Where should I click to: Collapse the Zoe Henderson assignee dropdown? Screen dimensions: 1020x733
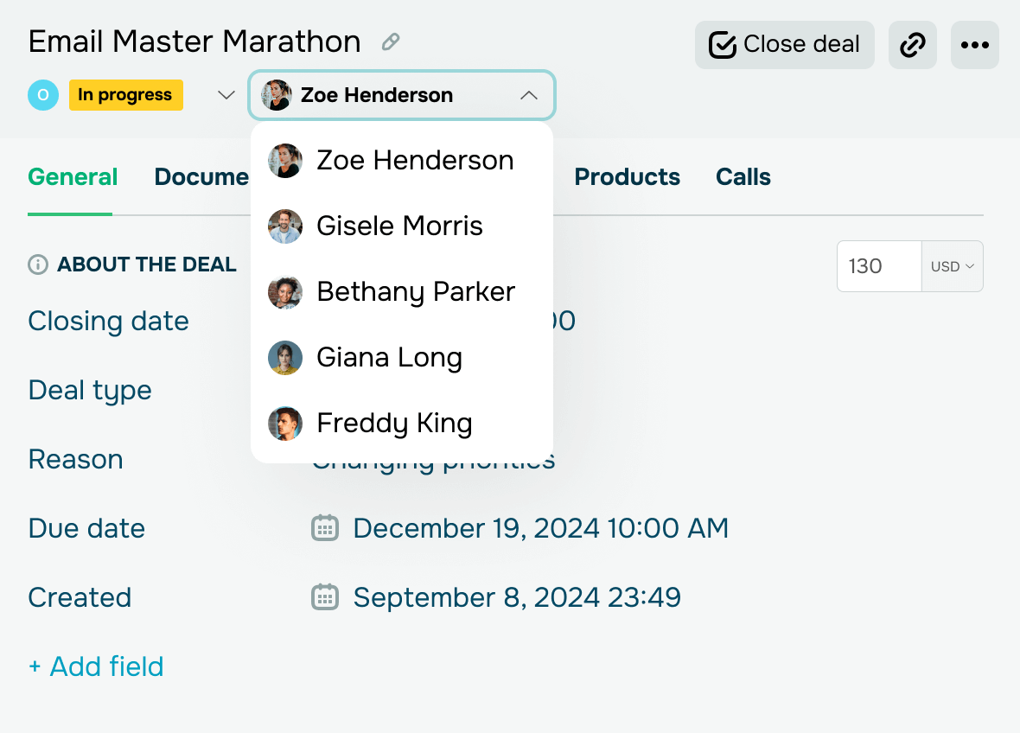[529, 95]
